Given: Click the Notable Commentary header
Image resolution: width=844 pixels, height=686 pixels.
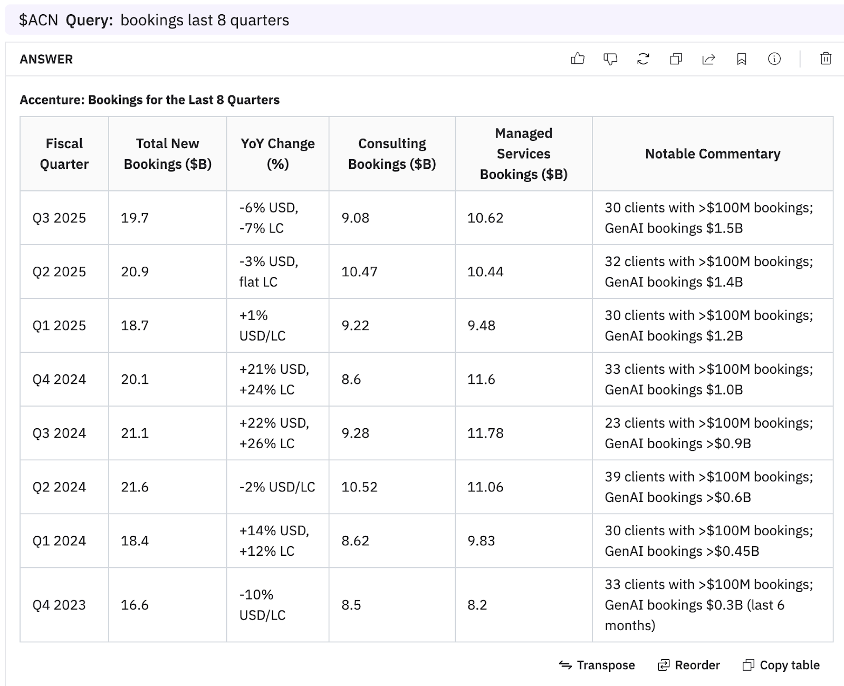Looking at the screenshot, I should click(712, 154).
